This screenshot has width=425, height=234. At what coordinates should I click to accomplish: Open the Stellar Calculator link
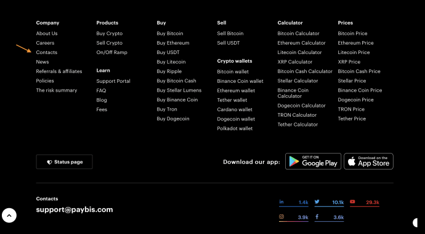[x=298, y=81]
